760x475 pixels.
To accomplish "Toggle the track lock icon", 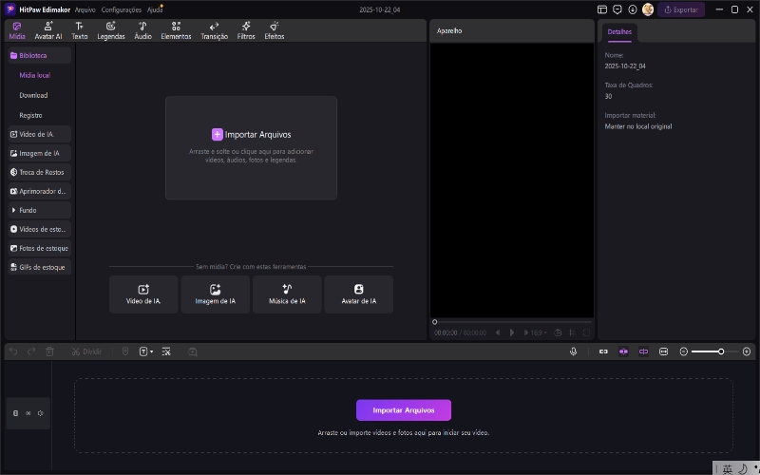I will tap(15, 413).
